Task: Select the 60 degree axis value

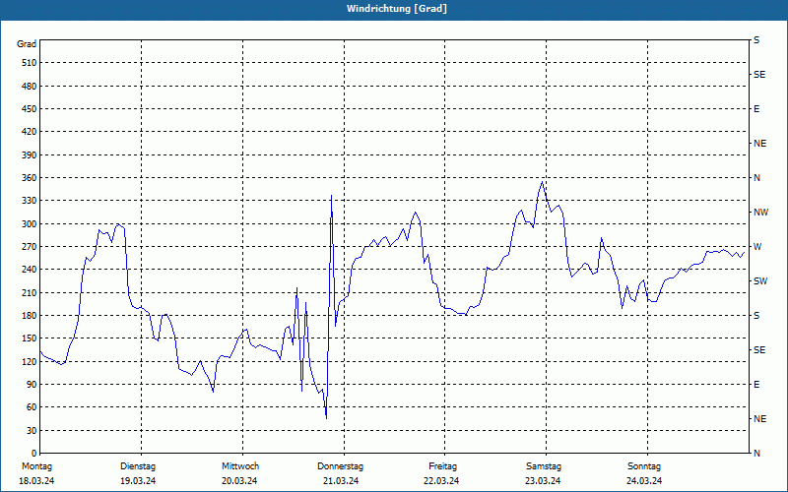Action: [x=32, y=407]
